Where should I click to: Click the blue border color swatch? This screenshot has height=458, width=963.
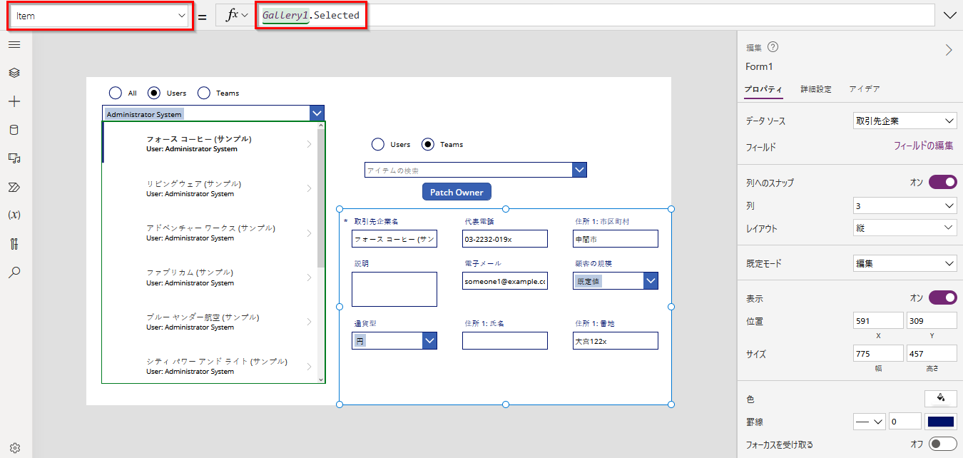click(941, 421)
